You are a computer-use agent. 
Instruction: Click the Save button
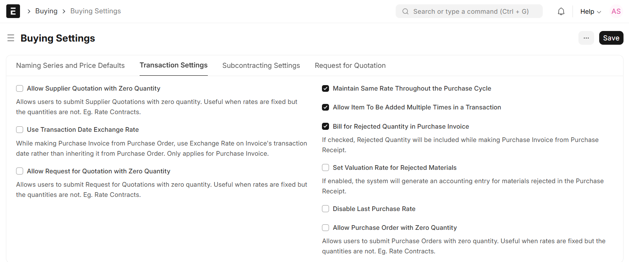611,38
